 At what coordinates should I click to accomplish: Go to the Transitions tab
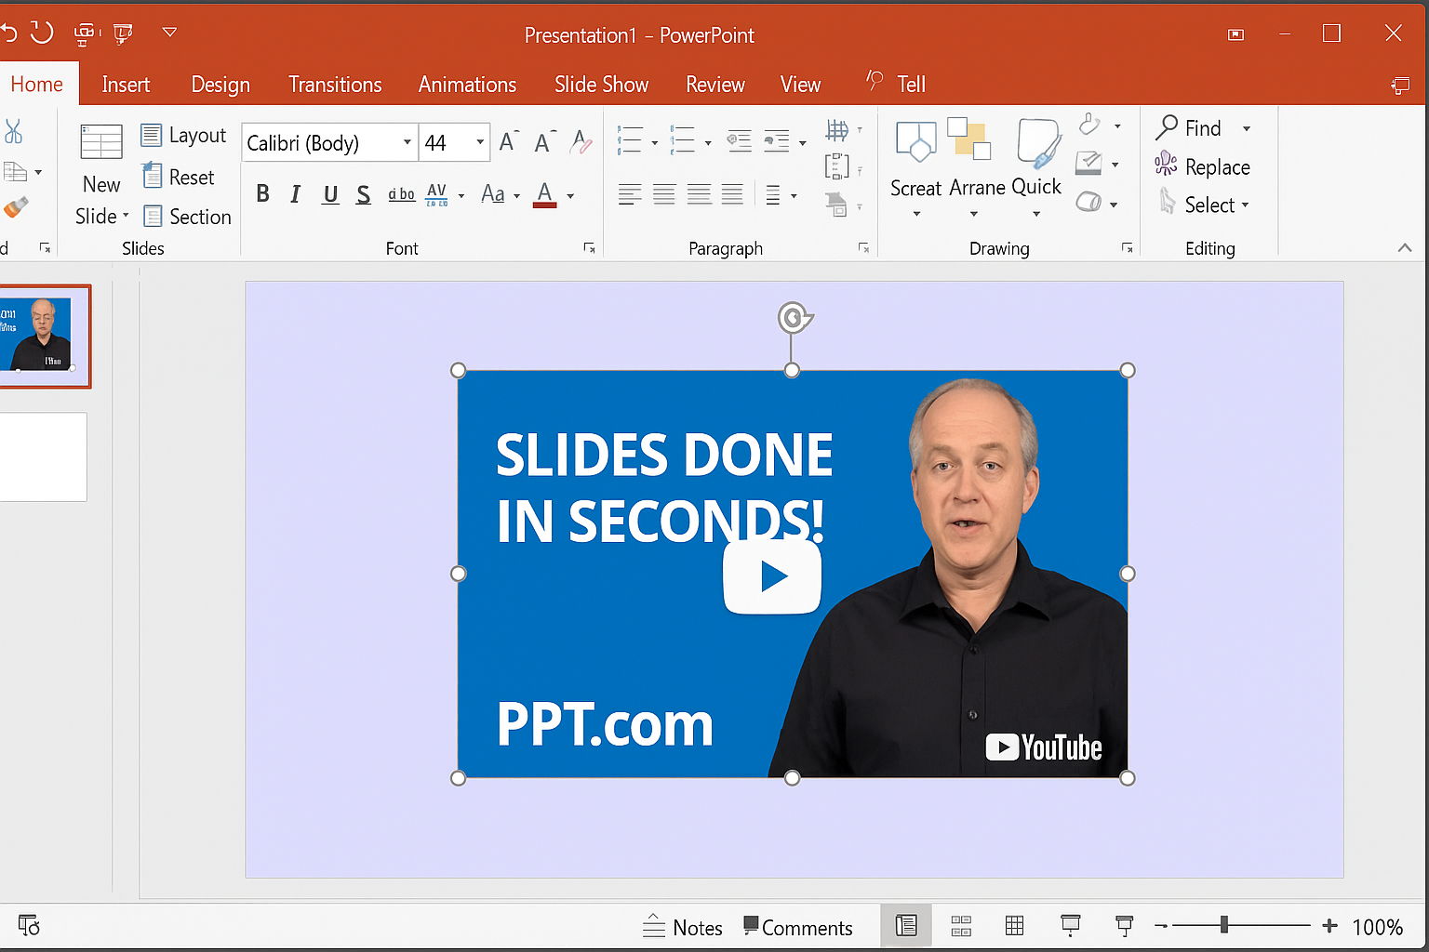click(335, 85)
